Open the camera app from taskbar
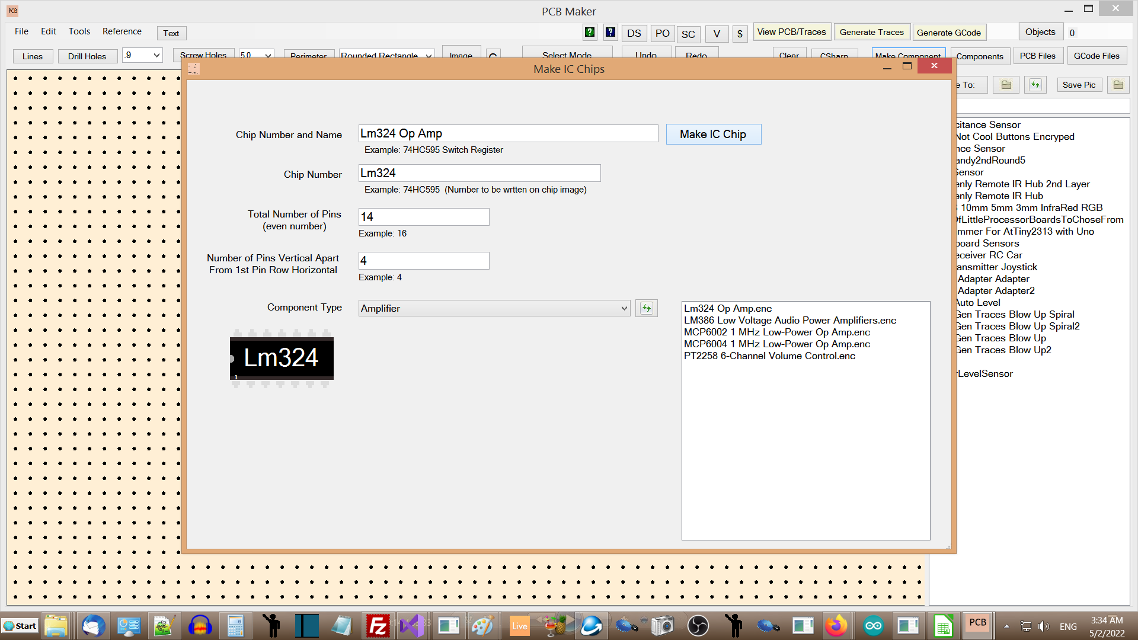Viewport: 1138px width, 640px height. [662, 626]
